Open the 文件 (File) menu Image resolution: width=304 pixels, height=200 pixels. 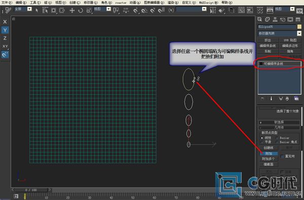point(7,3)
